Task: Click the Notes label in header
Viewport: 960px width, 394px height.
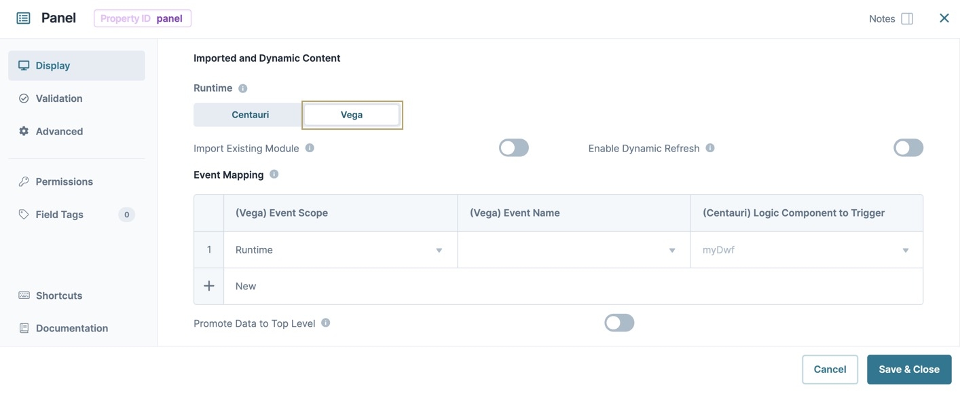Action: tap(882, 19)
